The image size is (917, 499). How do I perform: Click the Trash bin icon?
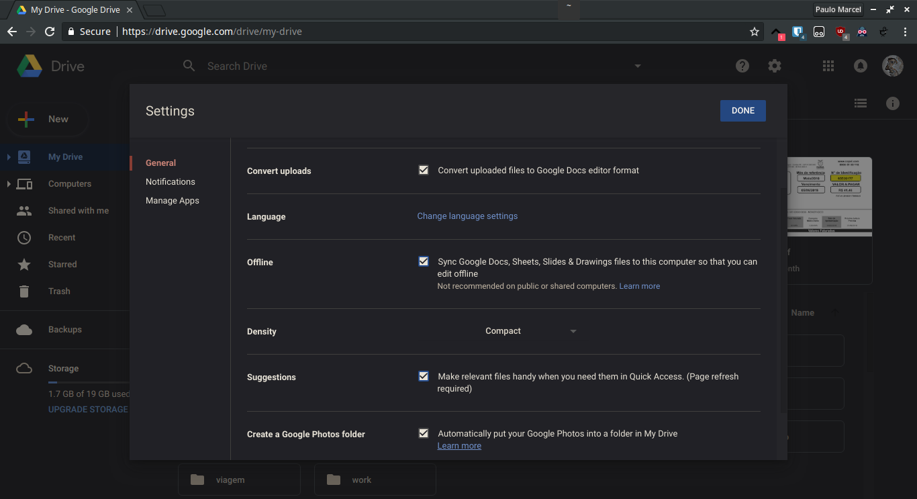click(x=24, y=291)
